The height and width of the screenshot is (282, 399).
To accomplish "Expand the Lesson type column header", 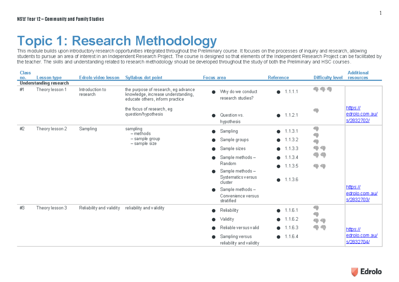I will coord(49,77).
